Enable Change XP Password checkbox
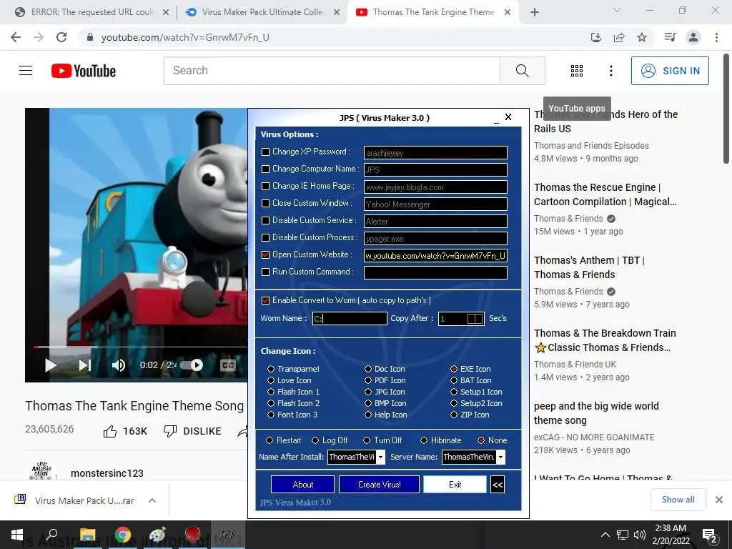This screenshot has height=549, width=732. click(266, 152)
